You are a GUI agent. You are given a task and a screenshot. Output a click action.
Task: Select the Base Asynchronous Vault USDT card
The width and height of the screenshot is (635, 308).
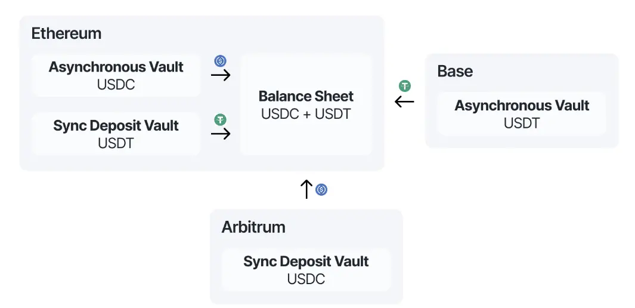click(x=522, y=114)
